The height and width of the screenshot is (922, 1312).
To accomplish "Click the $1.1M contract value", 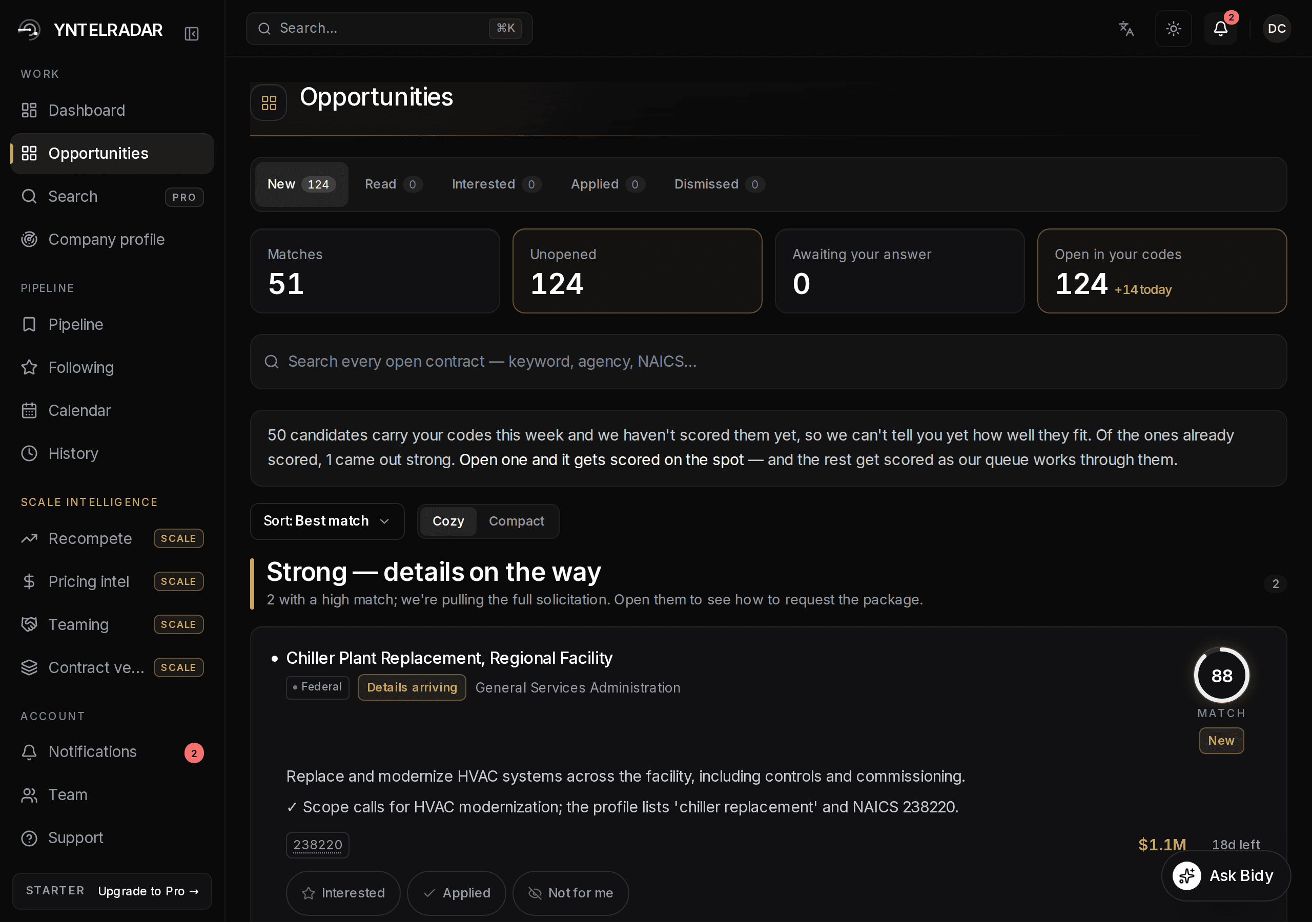I will click(1162, 845).
